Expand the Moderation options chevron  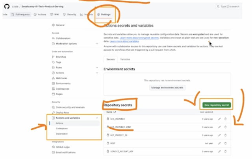(97, 44)
